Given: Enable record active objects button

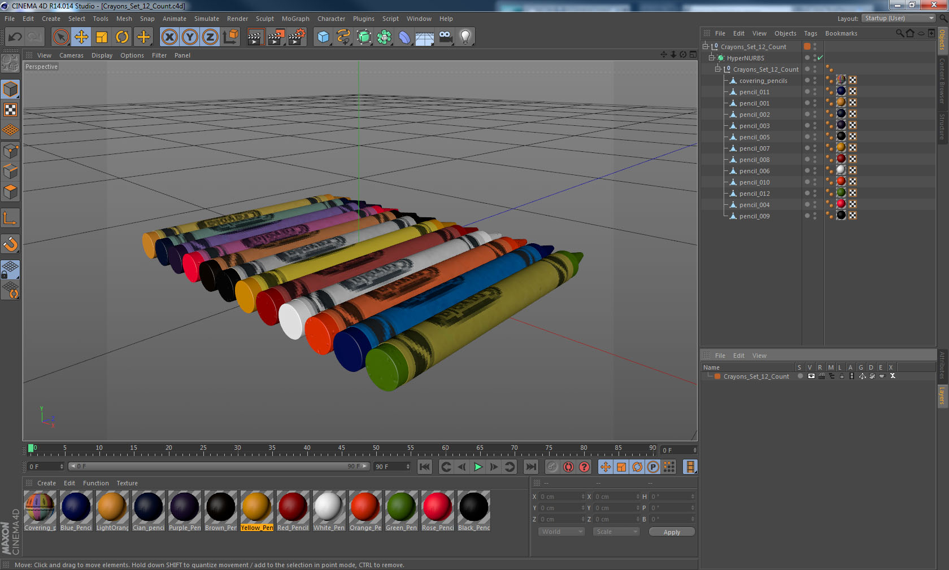Looking at the screenshot, I should [x=552, y=467].
